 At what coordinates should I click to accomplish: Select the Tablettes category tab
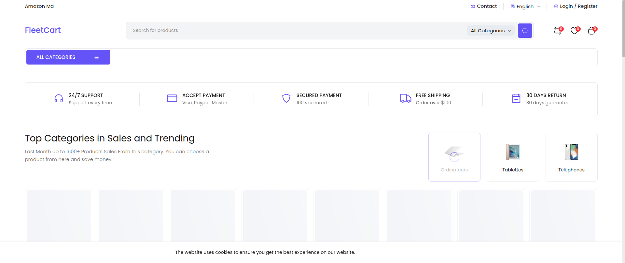[513, 157]
